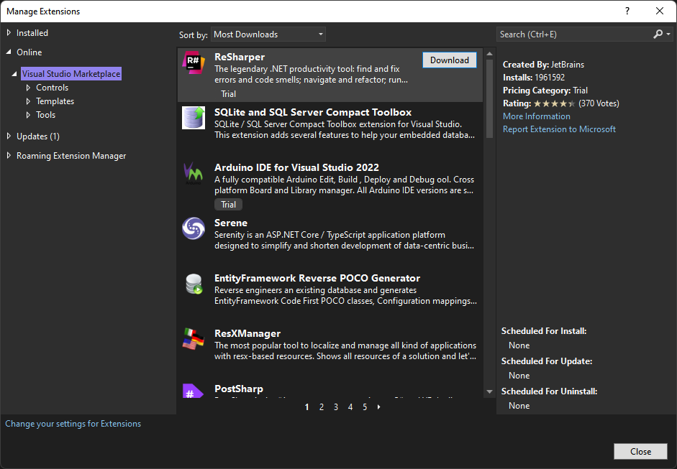Download the ReSharper extension

point(450,60)
